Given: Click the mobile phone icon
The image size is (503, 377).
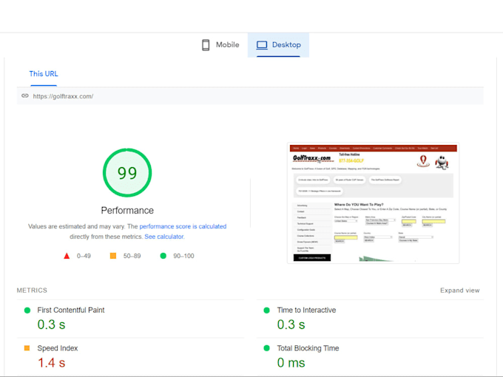Looking at the screenshot, I should pos(206,45).
